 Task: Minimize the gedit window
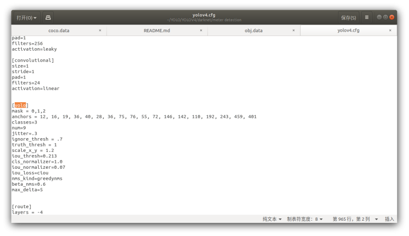coord(379,17)
